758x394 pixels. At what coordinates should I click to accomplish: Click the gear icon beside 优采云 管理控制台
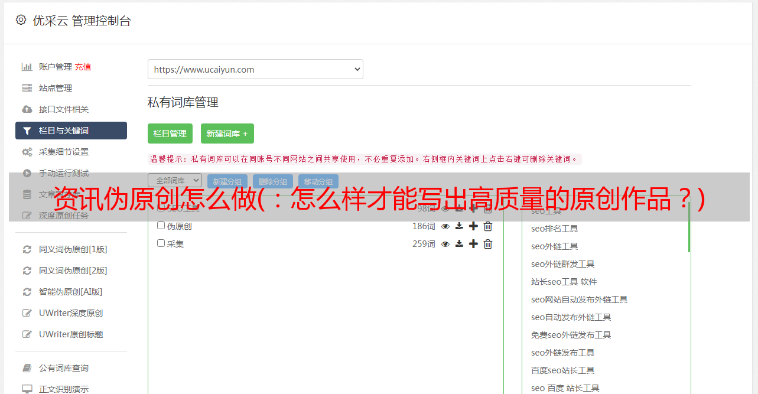[21, 20]
